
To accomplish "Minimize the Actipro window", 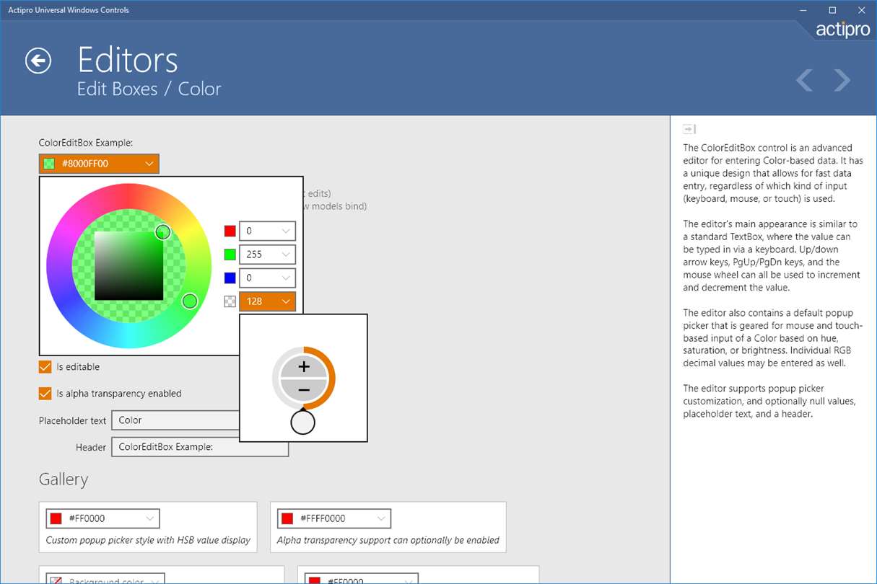I will pos(804,10).
